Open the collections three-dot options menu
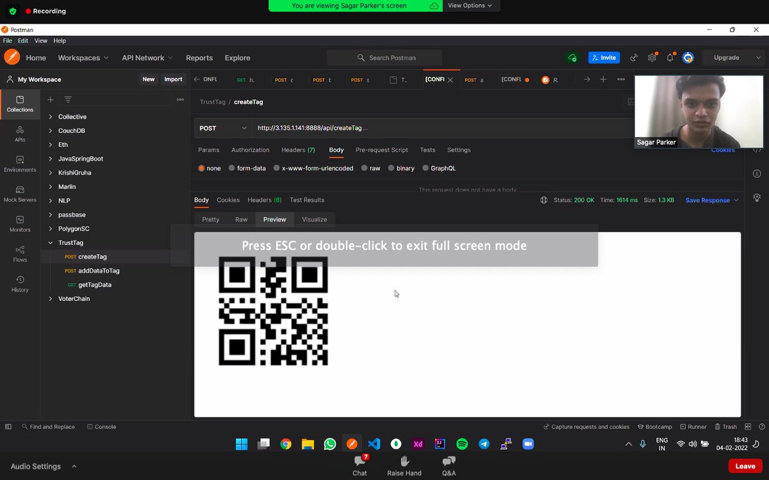Screen dimensions: 769x480 coord(180,100)
